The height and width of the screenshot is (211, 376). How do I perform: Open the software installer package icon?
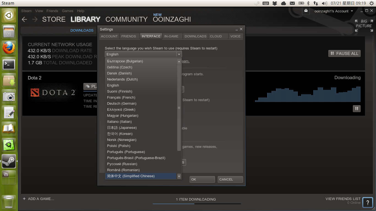pyautogui.click(x=9, y=80)
